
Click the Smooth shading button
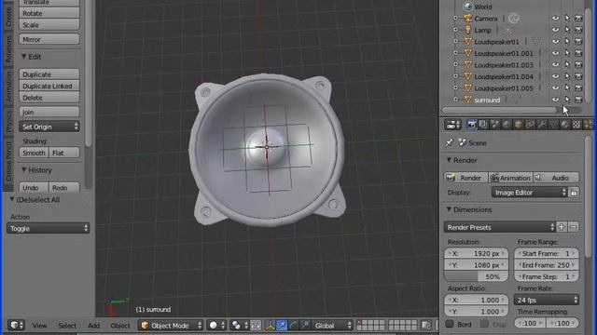34,153
